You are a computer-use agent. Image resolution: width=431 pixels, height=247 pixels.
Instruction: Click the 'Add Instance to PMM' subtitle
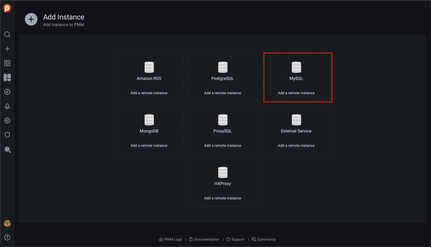[63, 25]
